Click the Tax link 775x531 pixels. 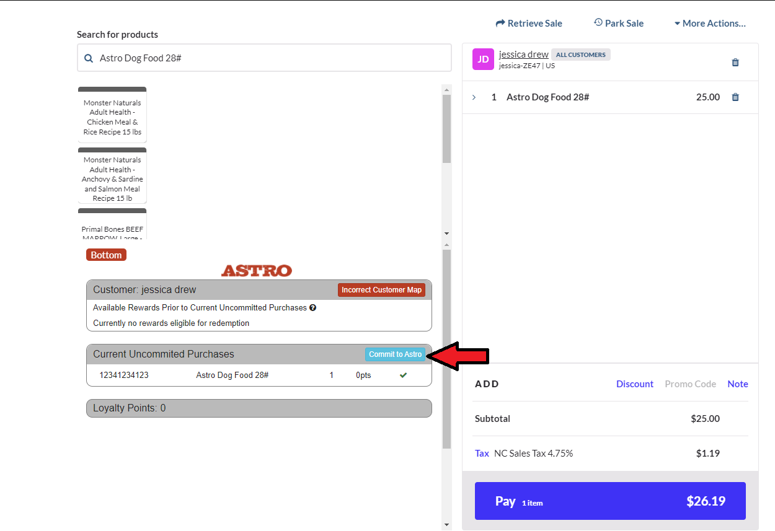(482, 454)
